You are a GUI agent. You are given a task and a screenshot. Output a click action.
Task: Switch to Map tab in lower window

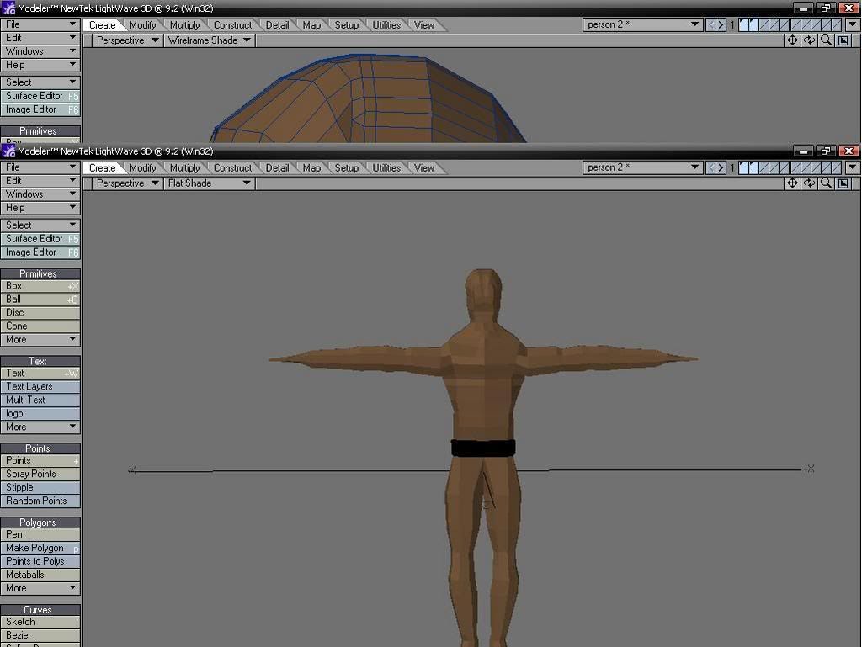[311, 168]
